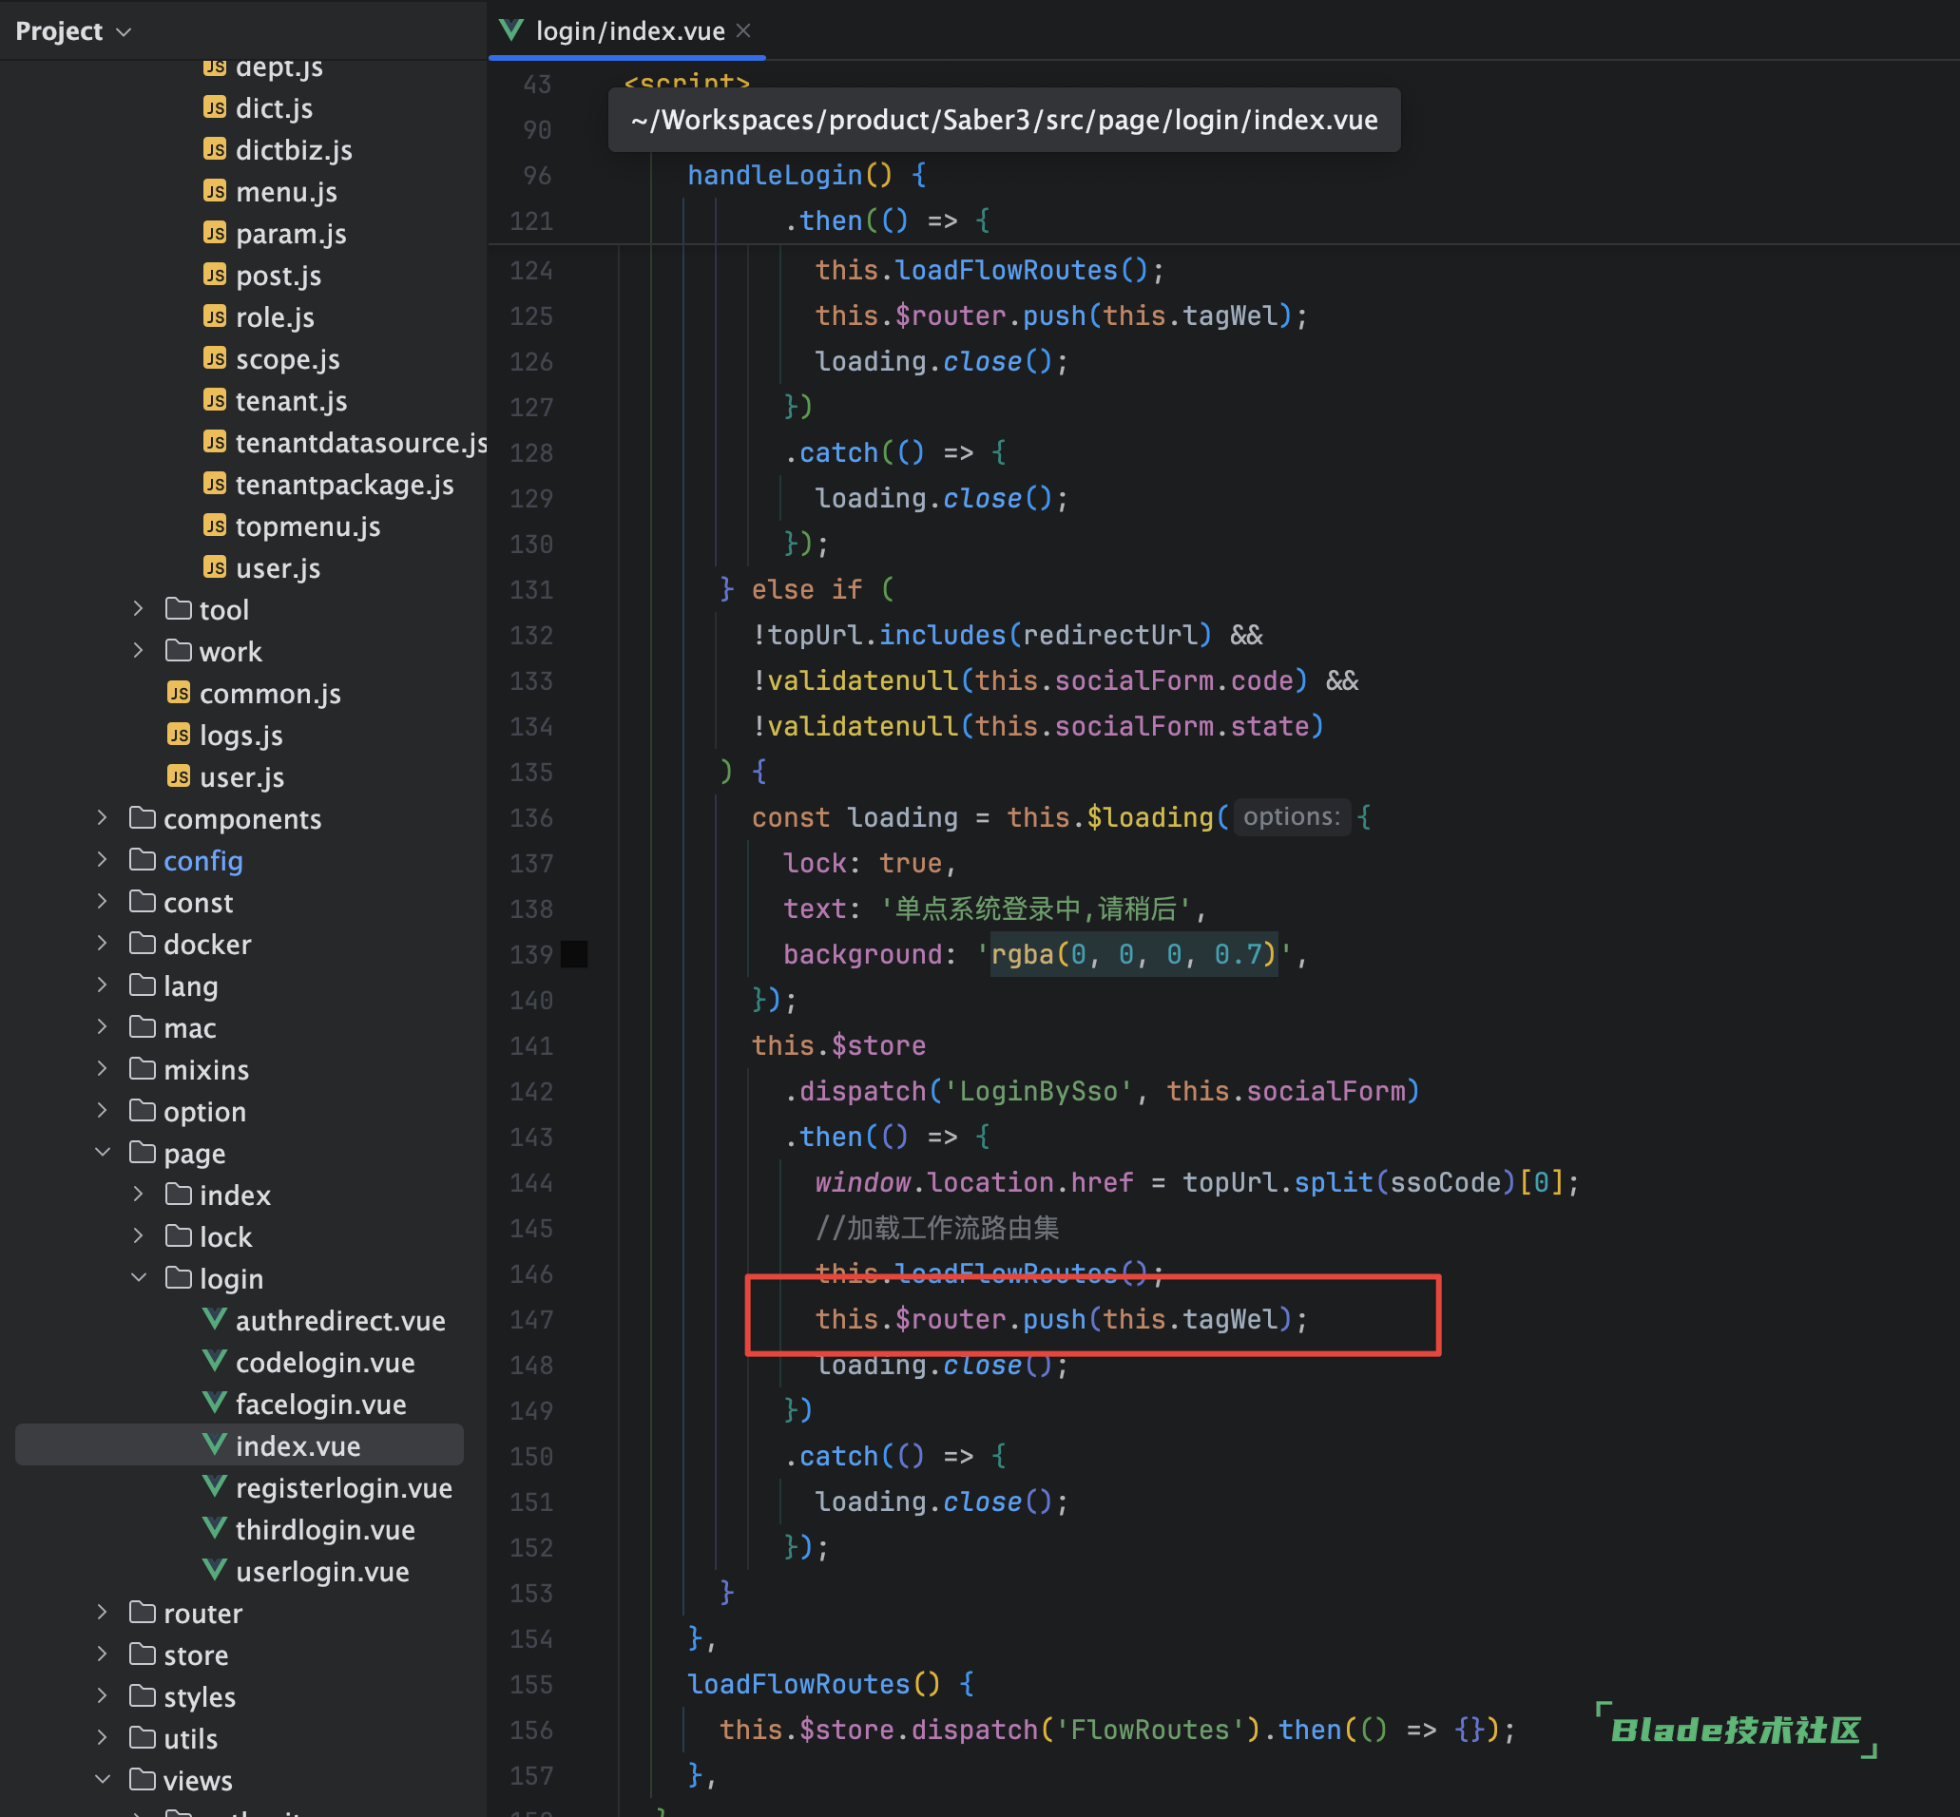This screenshot has height=1817, width=1960.
Task: Click the JS icon next to scope.js
Action: tap(215, 359)
